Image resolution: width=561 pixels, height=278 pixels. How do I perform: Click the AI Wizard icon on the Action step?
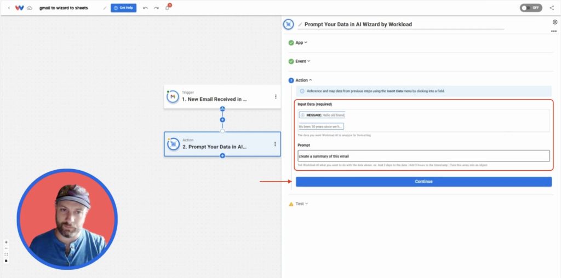coord(173,144)
